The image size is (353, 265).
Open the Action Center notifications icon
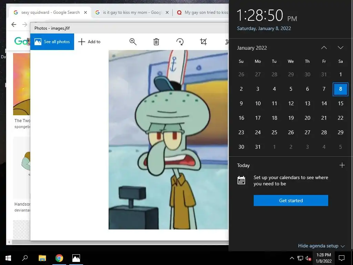click(x=342, y=258)
